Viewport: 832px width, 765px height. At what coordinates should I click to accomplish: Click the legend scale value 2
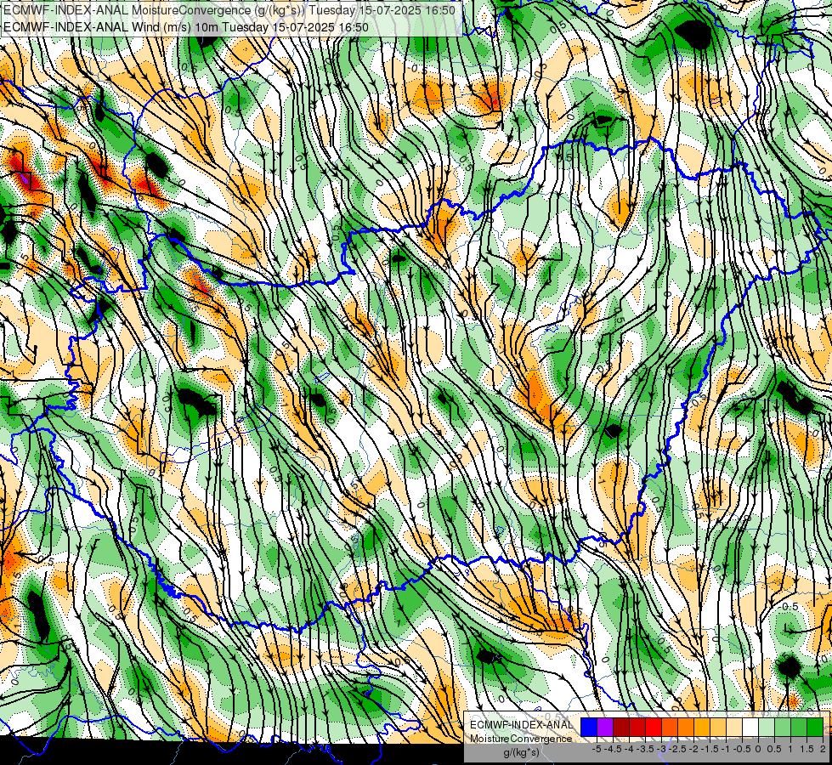pyautogui.click(x=823, y=749)
